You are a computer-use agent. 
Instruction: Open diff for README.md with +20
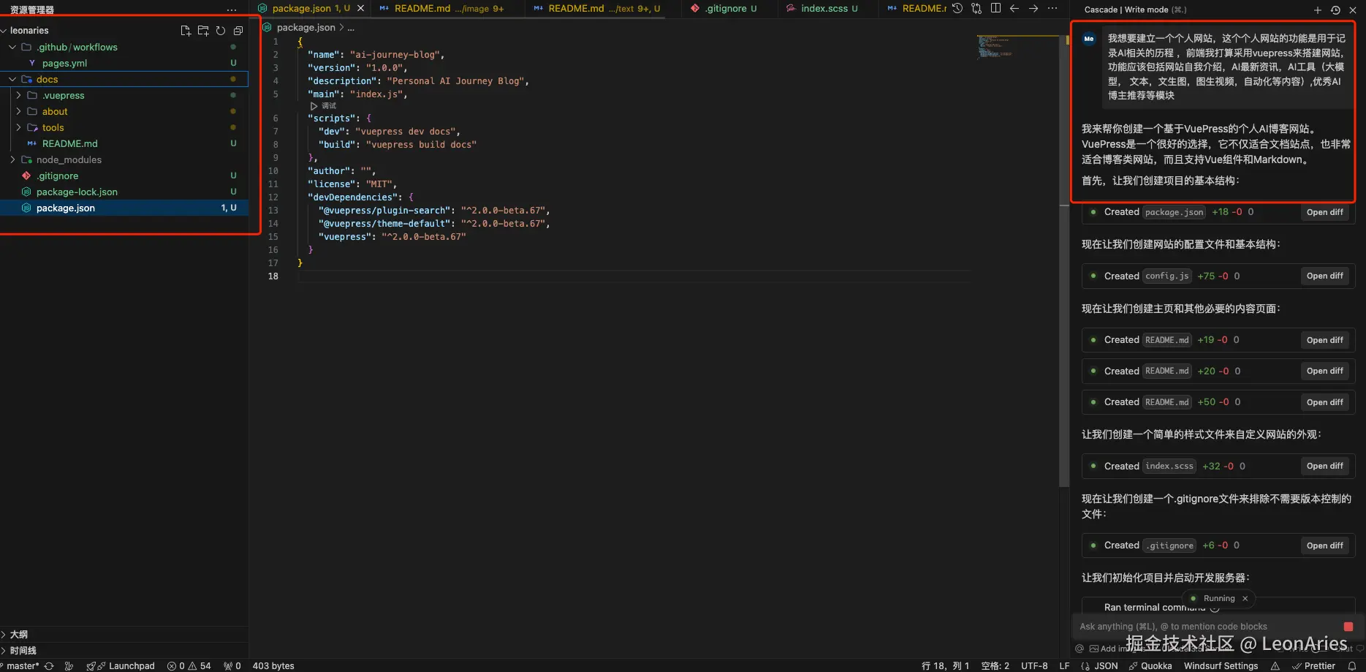point(1325,371)
